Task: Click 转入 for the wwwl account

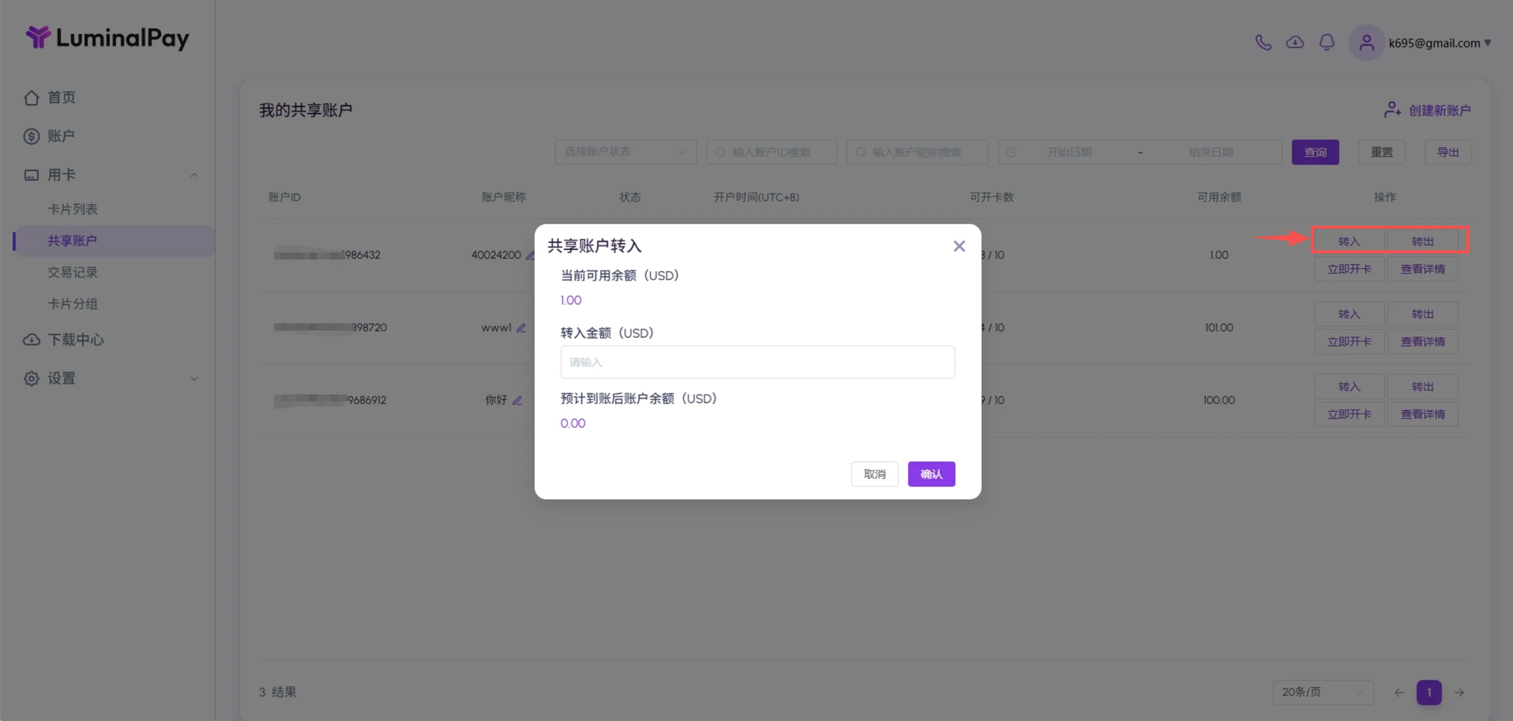Action: pos(1349,314)
